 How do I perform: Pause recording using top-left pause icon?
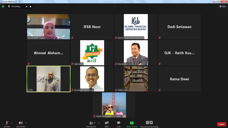[x=26, y=7]
